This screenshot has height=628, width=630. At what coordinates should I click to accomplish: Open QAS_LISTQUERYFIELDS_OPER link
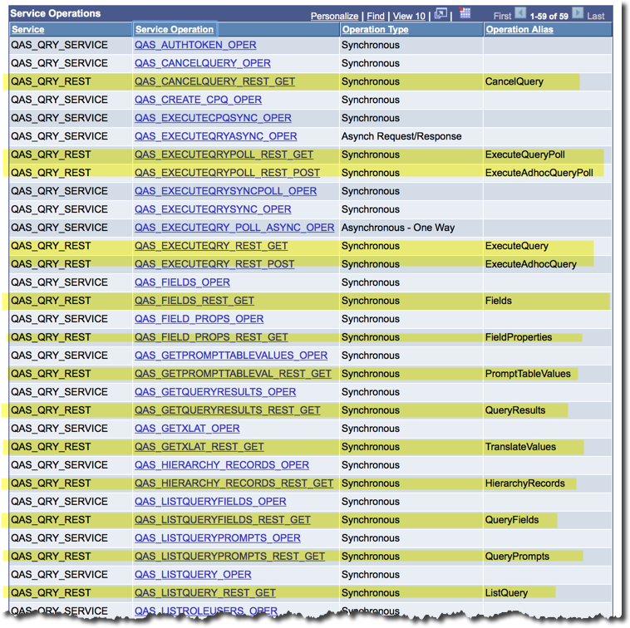tap(210, 502)
